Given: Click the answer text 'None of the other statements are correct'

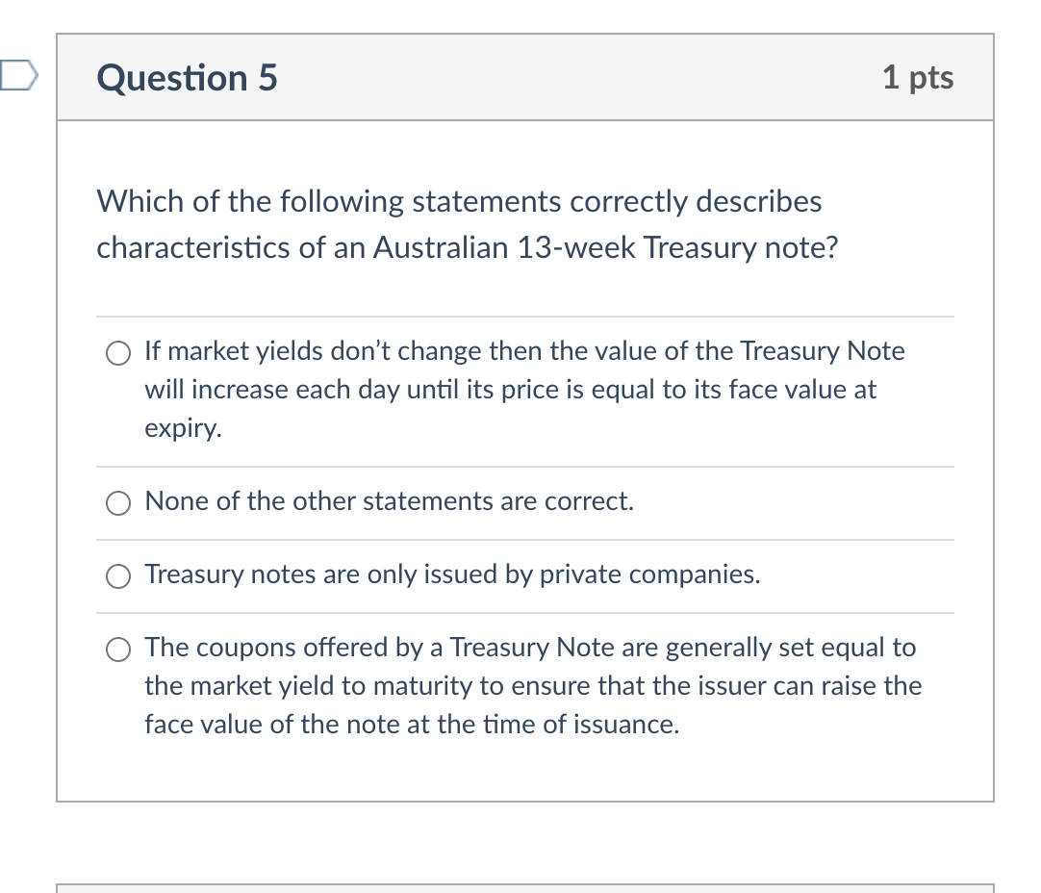Looking at the screenshot, I should point(389,501).
